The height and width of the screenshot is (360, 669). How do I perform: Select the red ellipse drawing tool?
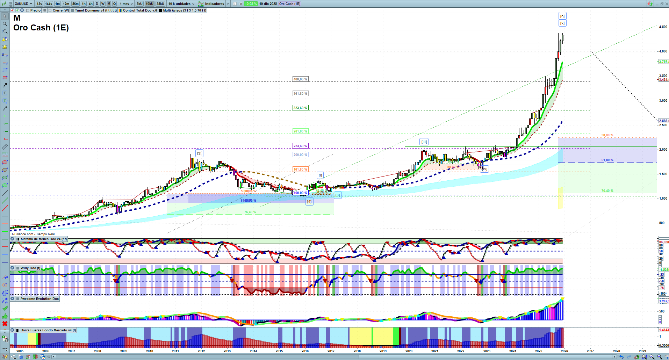click(x=5, y=162)
